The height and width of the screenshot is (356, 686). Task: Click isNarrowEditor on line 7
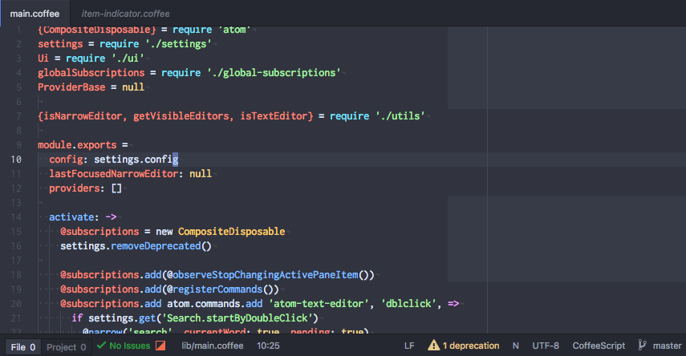[83, 116]
